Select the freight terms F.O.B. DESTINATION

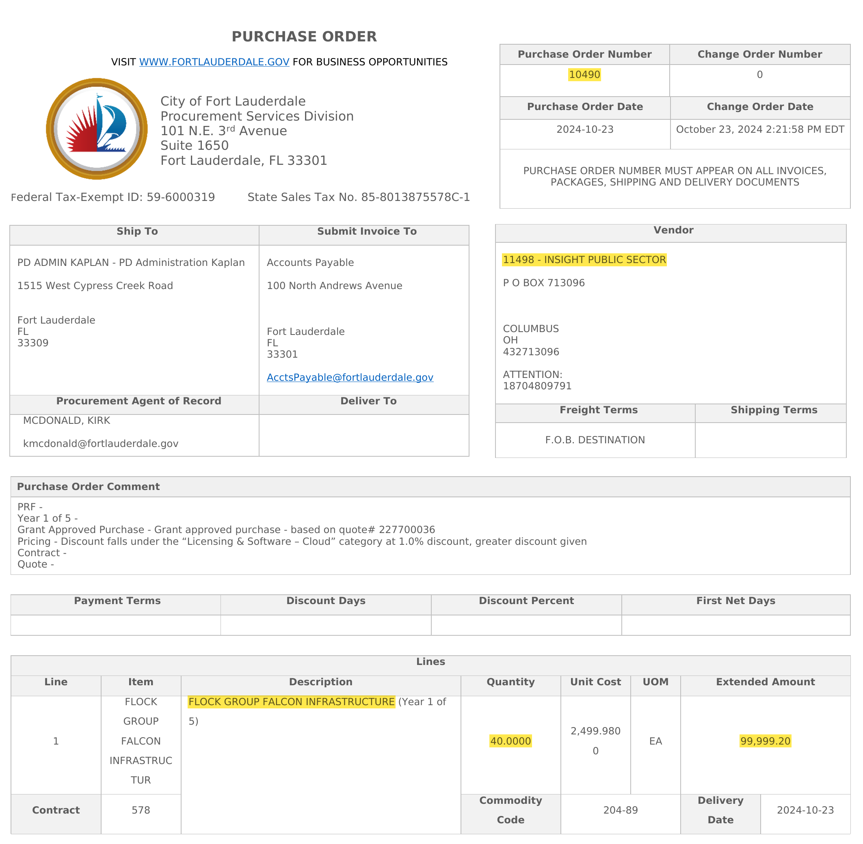[x=595, y=440]
